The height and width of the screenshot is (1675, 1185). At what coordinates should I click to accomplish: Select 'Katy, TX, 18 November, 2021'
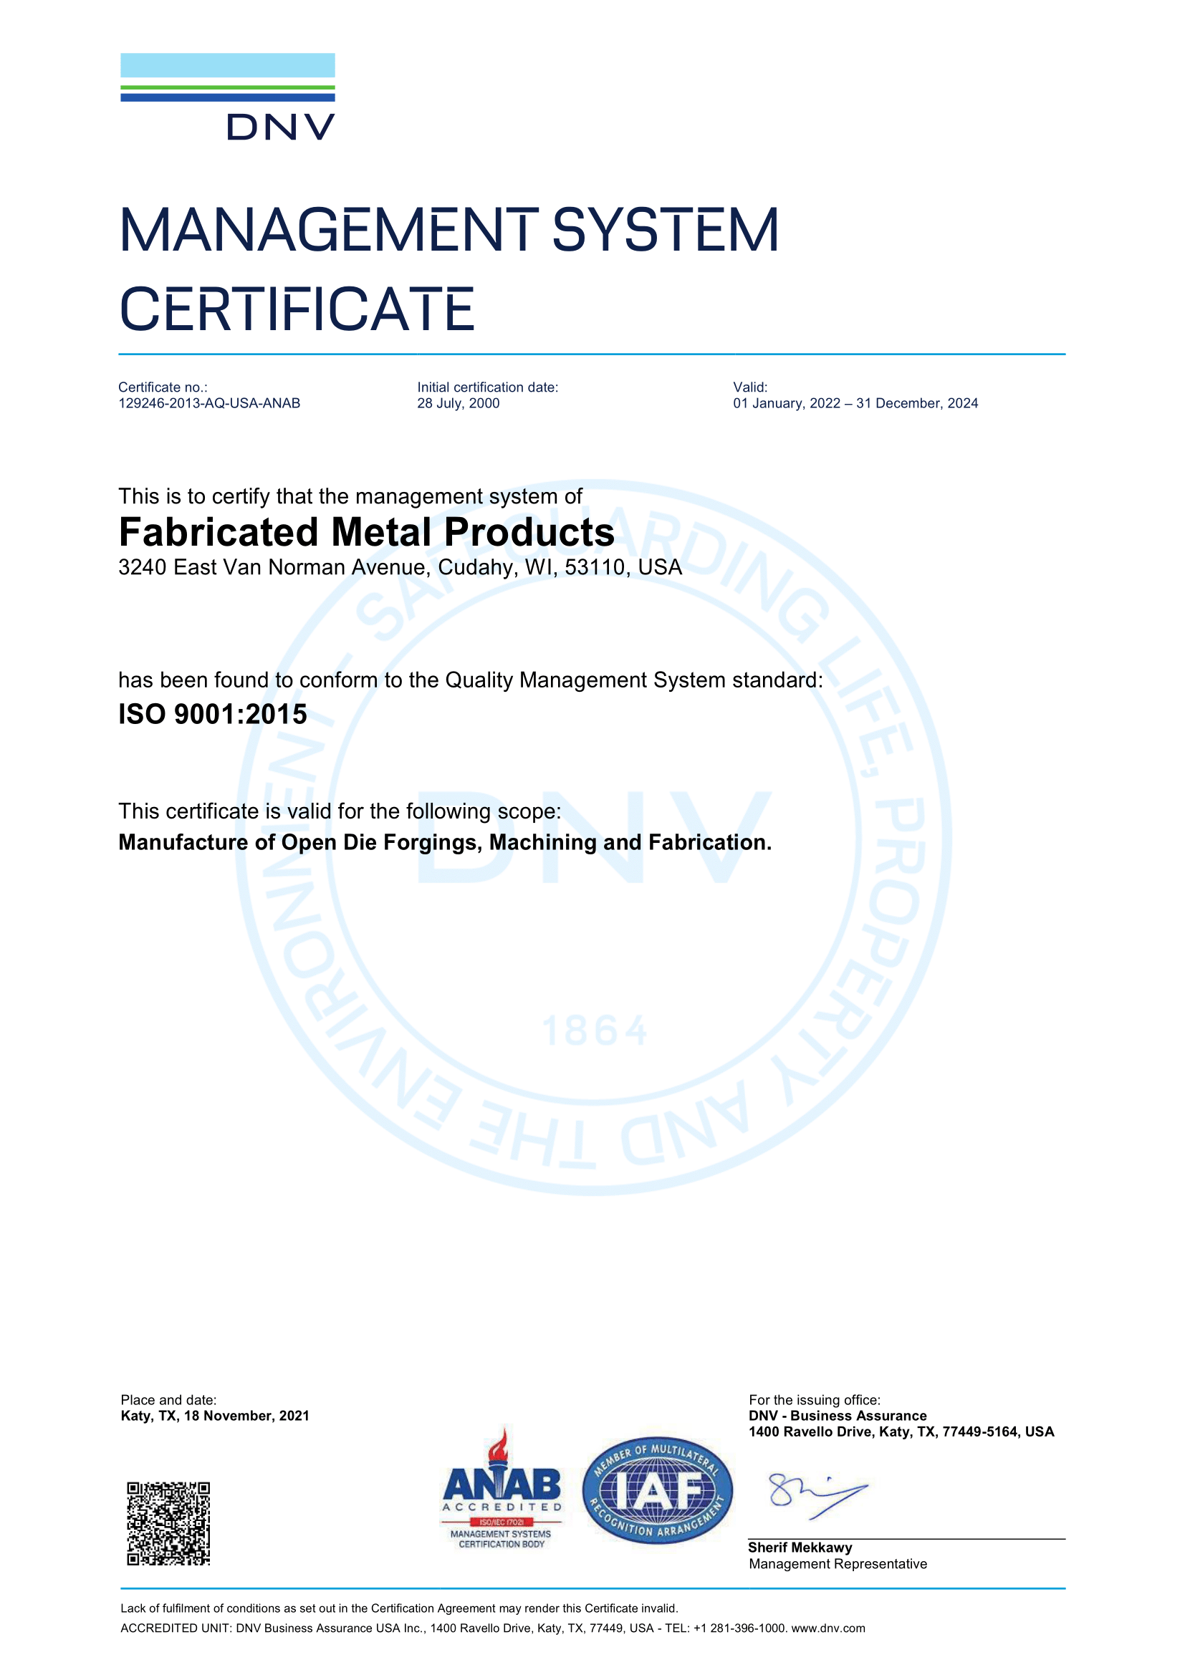[215, 1416]
